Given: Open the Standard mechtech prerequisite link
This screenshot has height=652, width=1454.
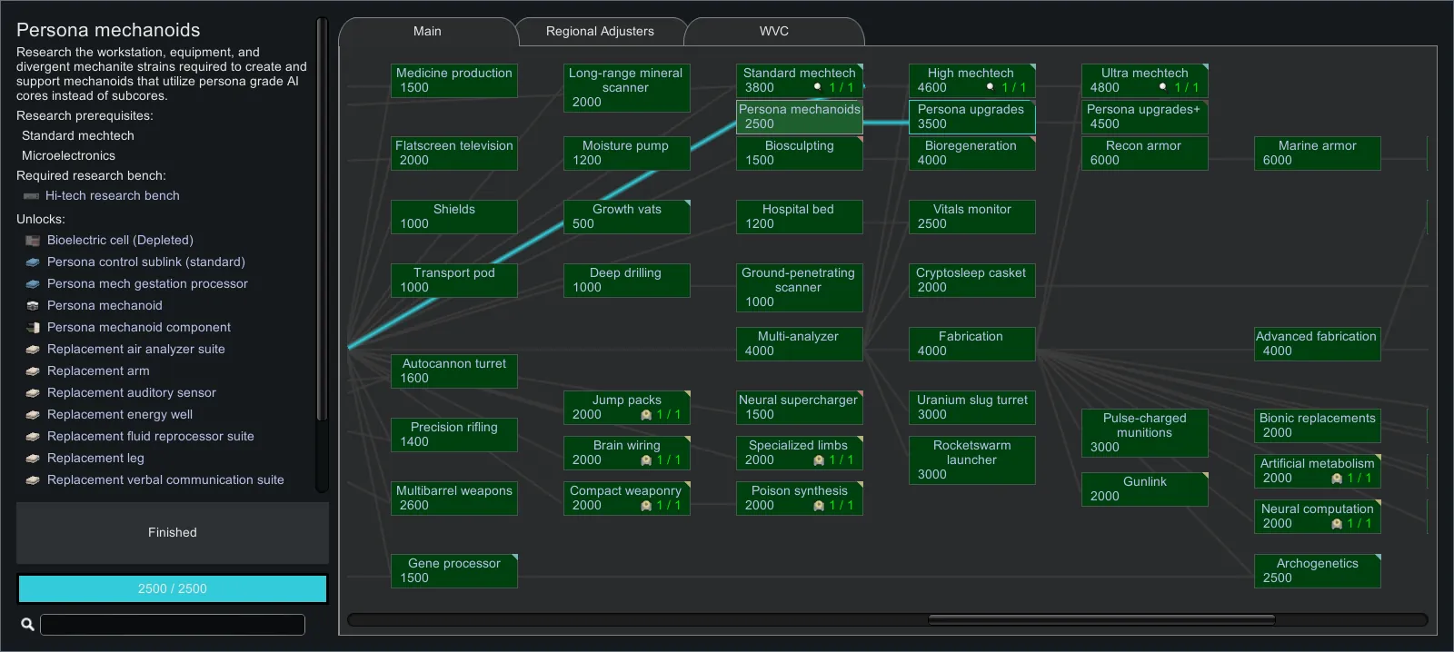Looking at the screenshot, I should pyautogui.click(x=78, y=136).
